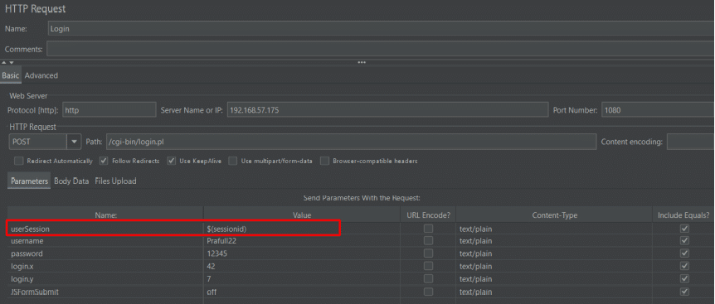
Task: Click the URL Encode? column header
Action: [428, 215]
